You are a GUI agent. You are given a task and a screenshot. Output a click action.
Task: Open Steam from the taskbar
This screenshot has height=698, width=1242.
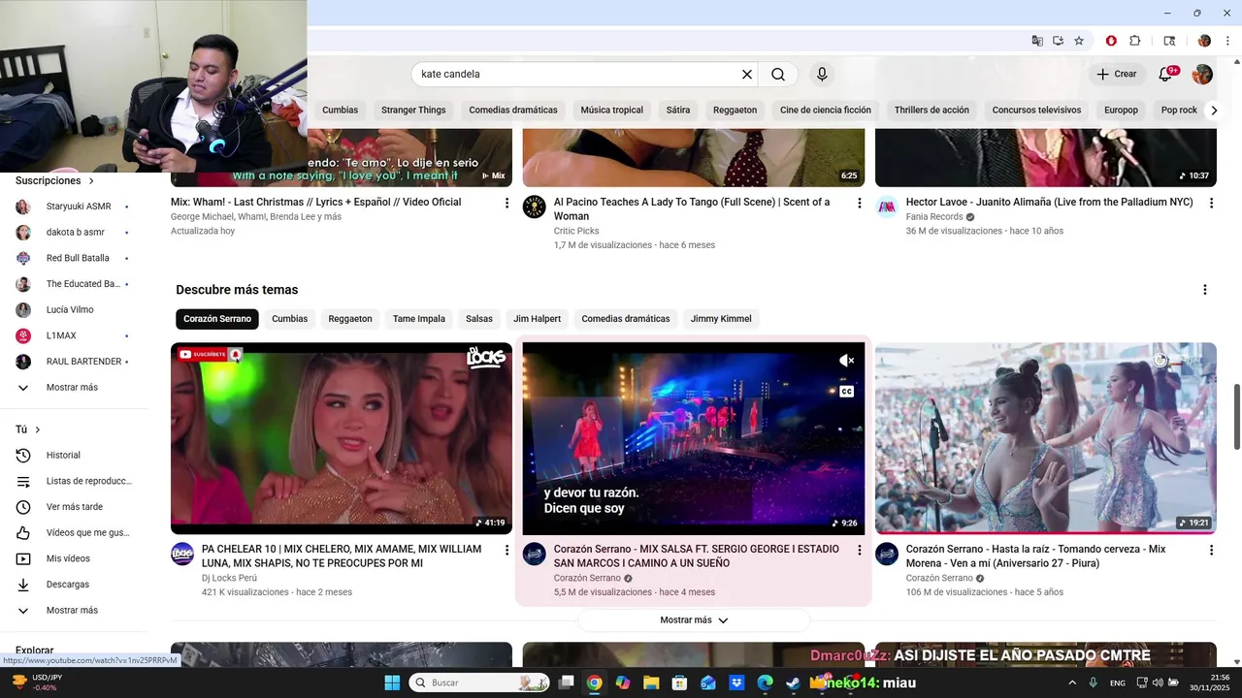pos(793,682)
